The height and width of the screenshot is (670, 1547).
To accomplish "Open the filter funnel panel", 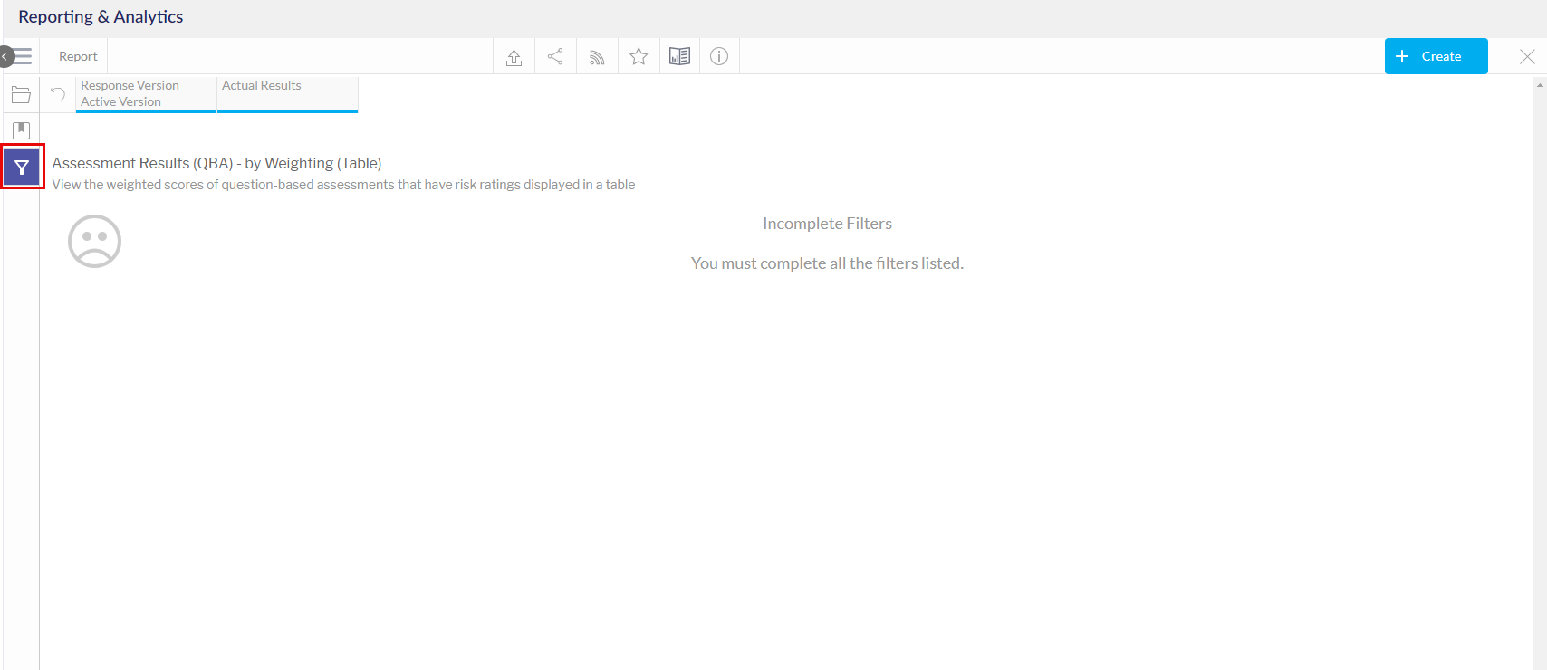I will pyautogui.click(x=22, y=167).
